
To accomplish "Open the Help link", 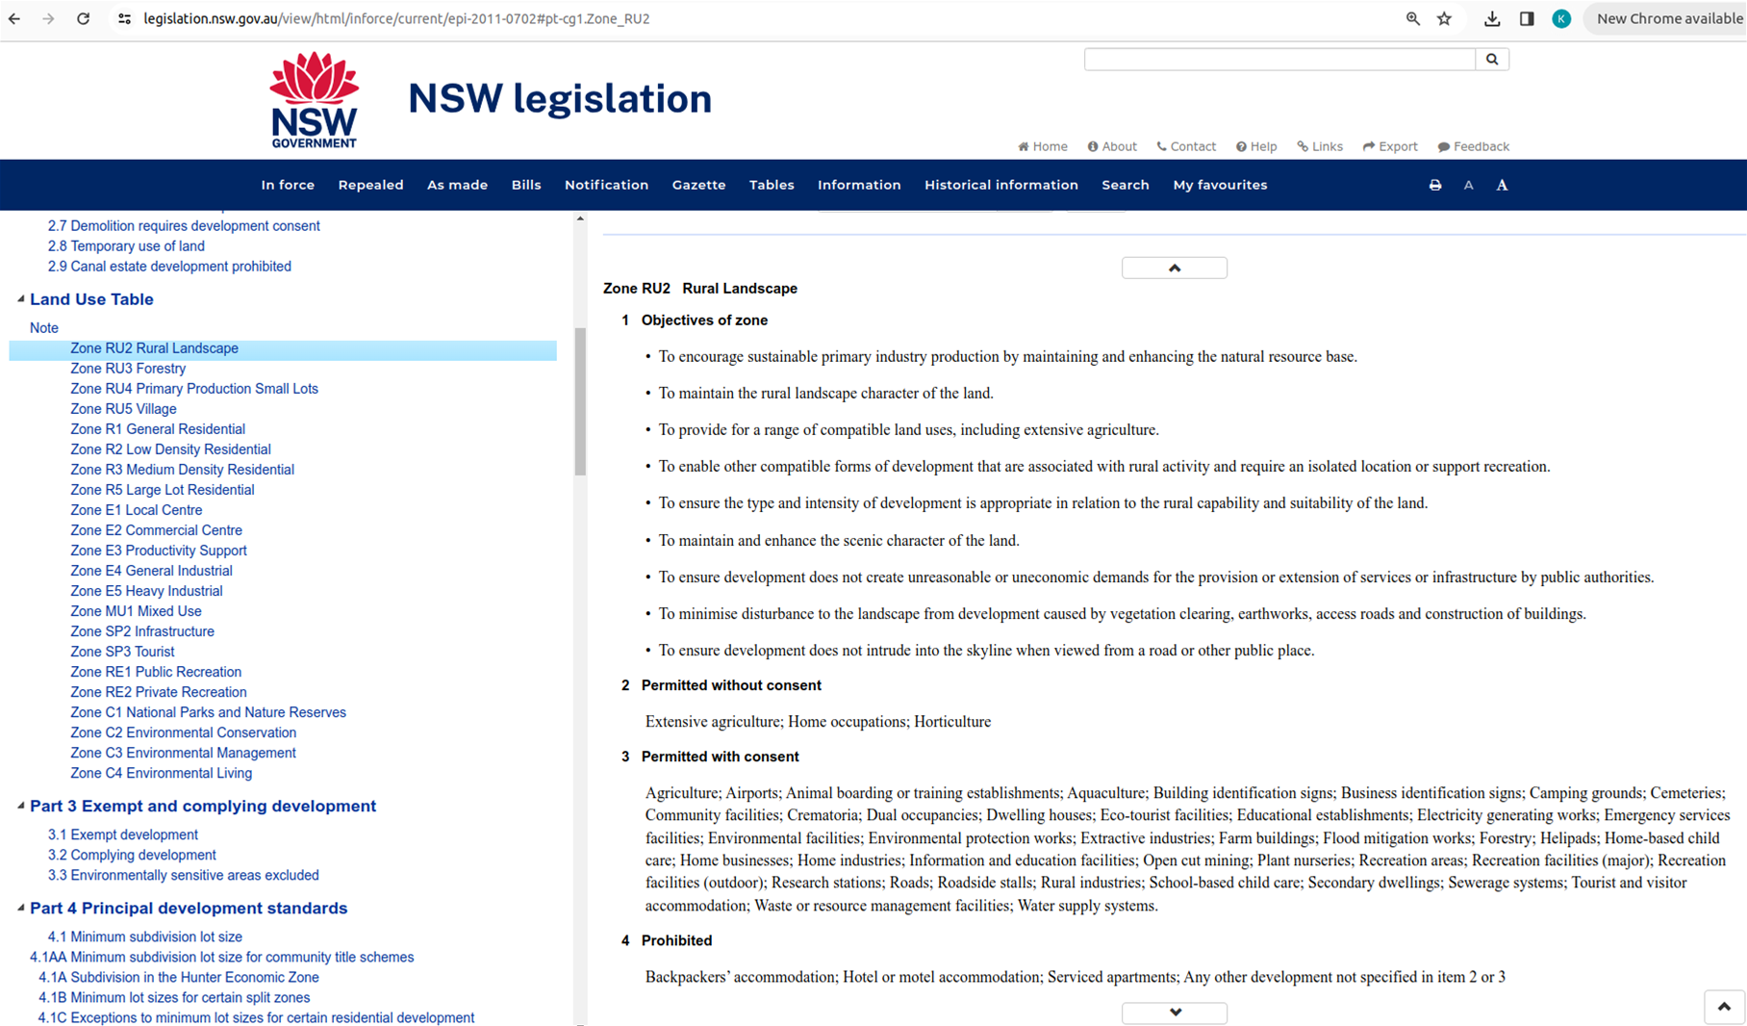I will tap(1256, 146).
